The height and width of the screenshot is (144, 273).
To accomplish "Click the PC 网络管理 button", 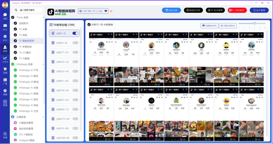I will [x=237, y=10].
